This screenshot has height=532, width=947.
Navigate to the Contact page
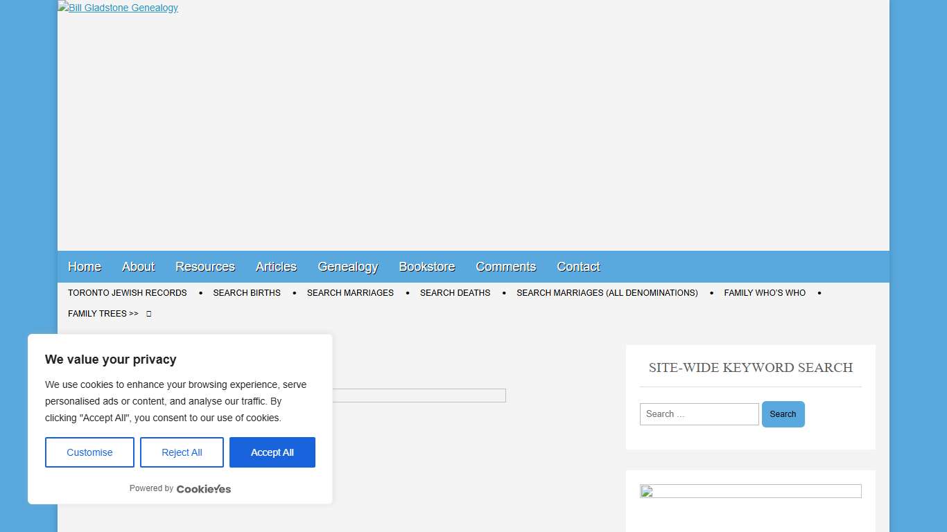point(578,267)
